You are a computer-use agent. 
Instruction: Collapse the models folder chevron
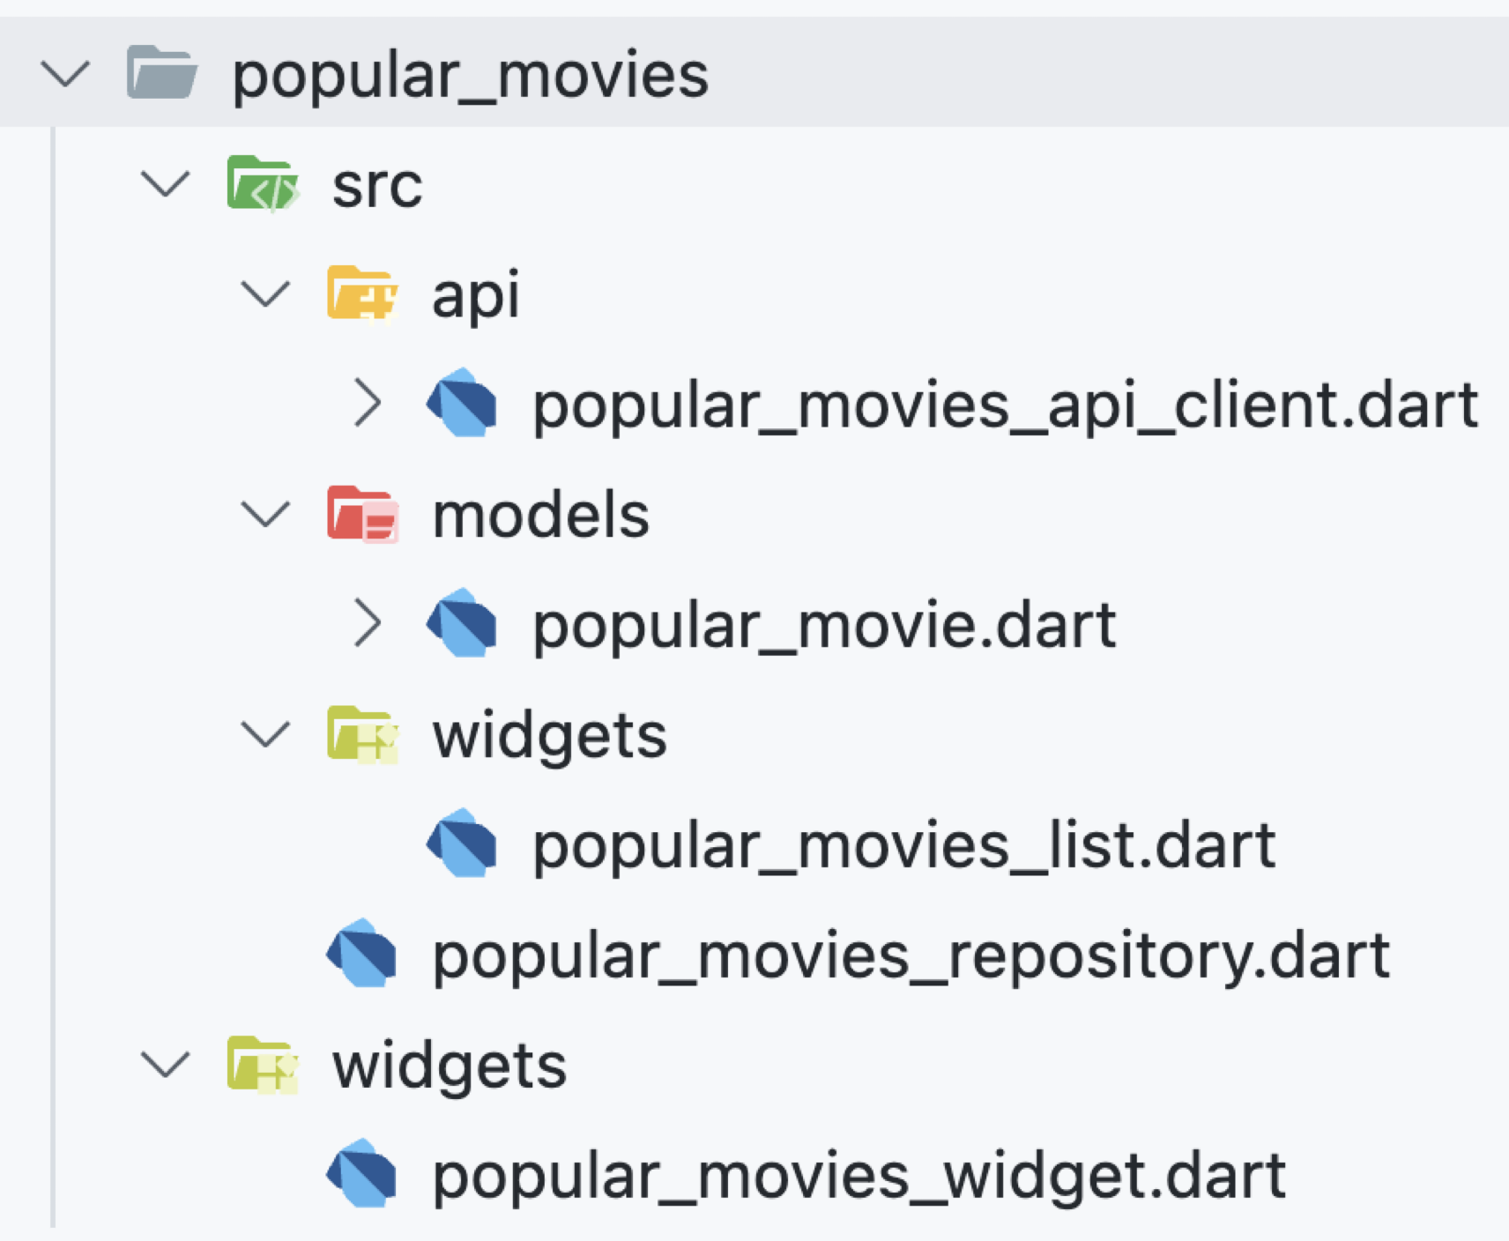coord(265,515)
